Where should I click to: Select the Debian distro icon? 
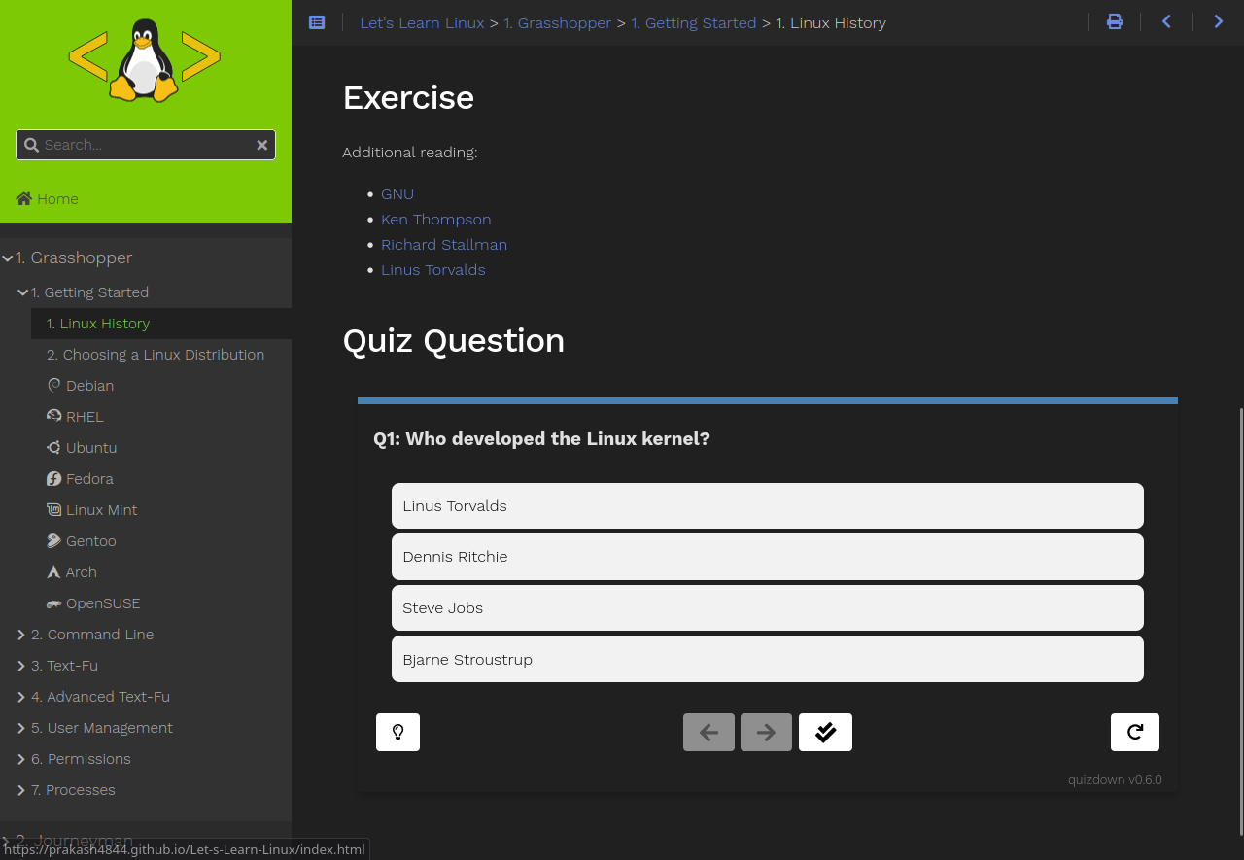click(x=53, y=384)
